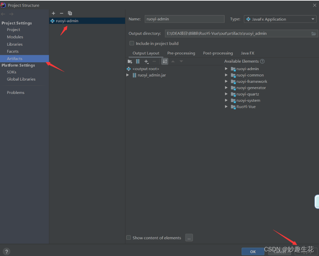Viewport: 319px width, 256px height.
Task: Create directory in output layout toolbar
Action: click(x=130, y=61)
